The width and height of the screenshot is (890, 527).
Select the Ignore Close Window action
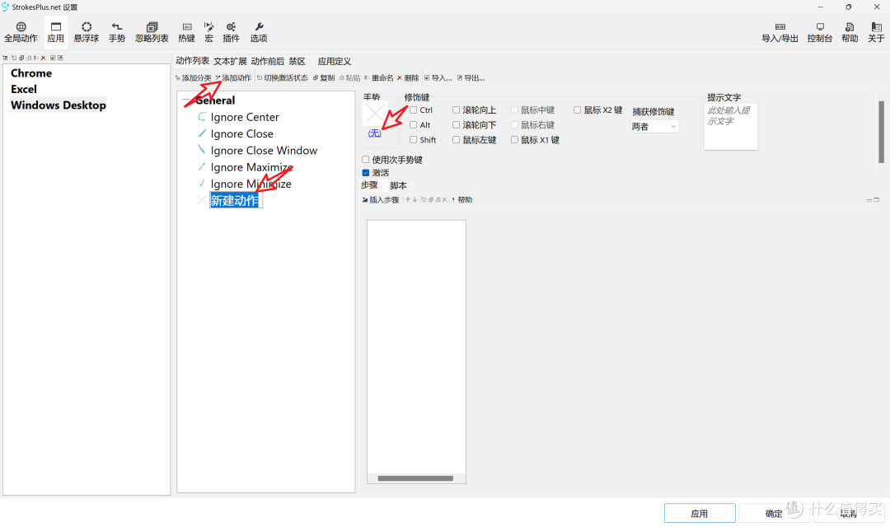coord(264,151)
